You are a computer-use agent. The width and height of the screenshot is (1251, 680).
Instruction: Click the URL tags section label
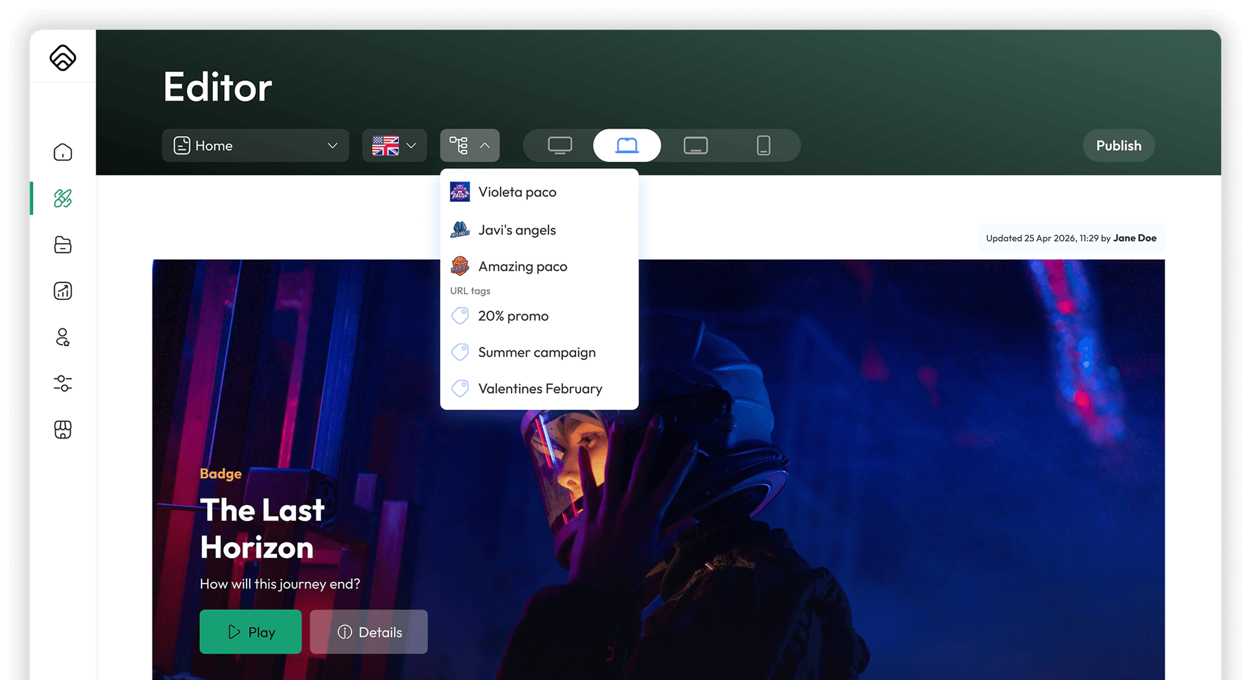tap(470, 291)
